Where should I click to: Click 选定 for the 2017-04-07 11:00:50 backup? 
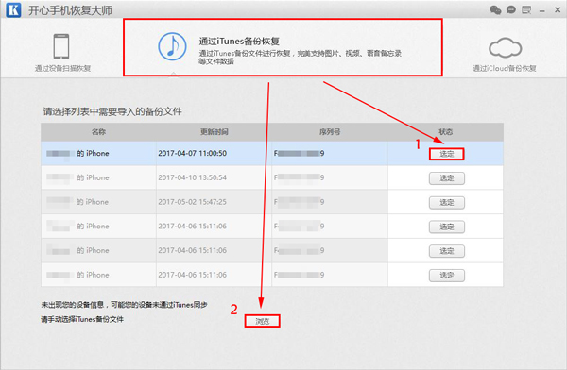point(447,154)
